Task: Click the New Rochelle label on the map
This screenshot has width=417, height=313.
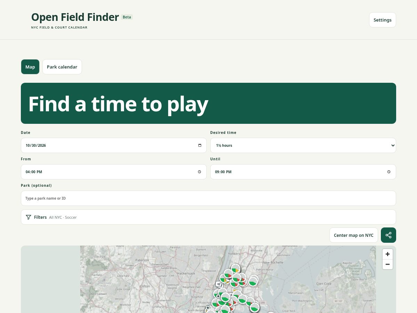Action: (x=273, y=263)
